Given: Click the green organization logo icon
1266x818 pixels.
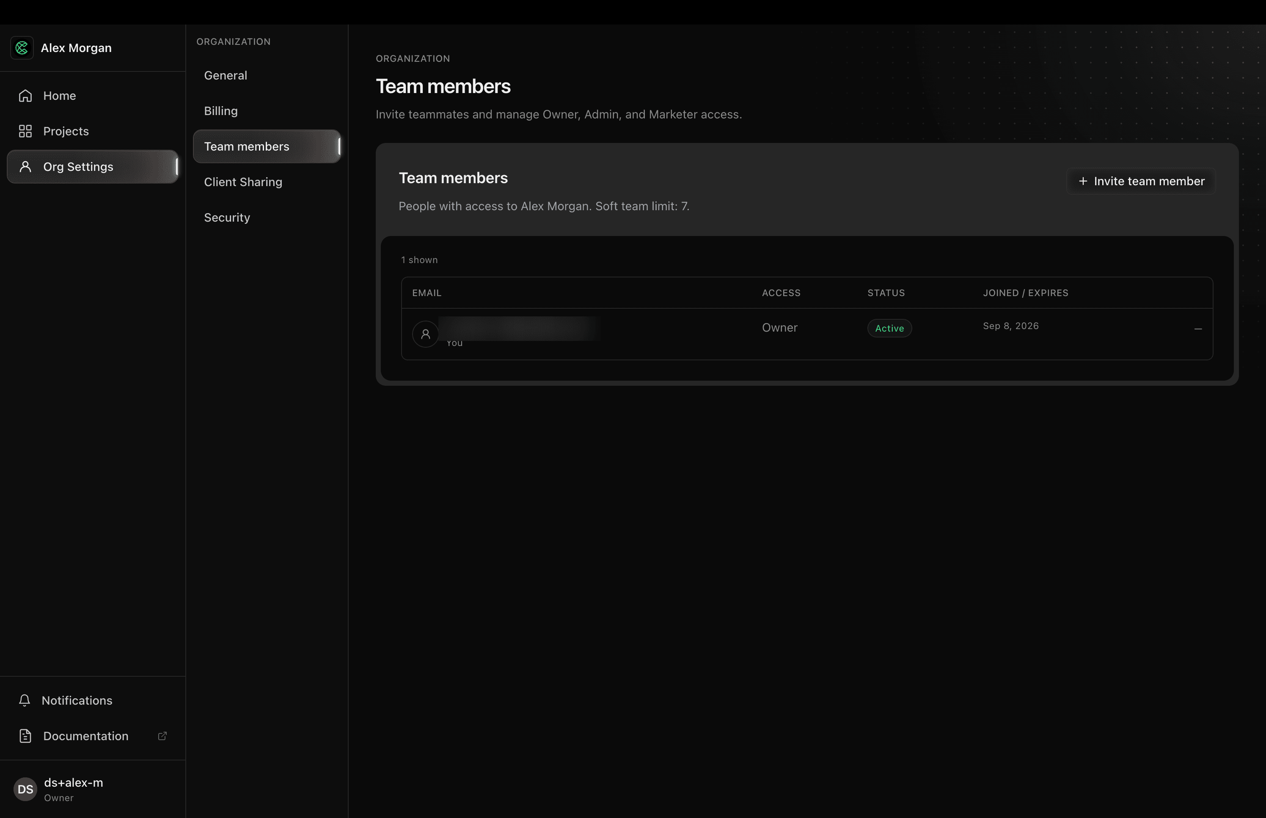Looking at the screenshot, I should click(x=22, y=48).
